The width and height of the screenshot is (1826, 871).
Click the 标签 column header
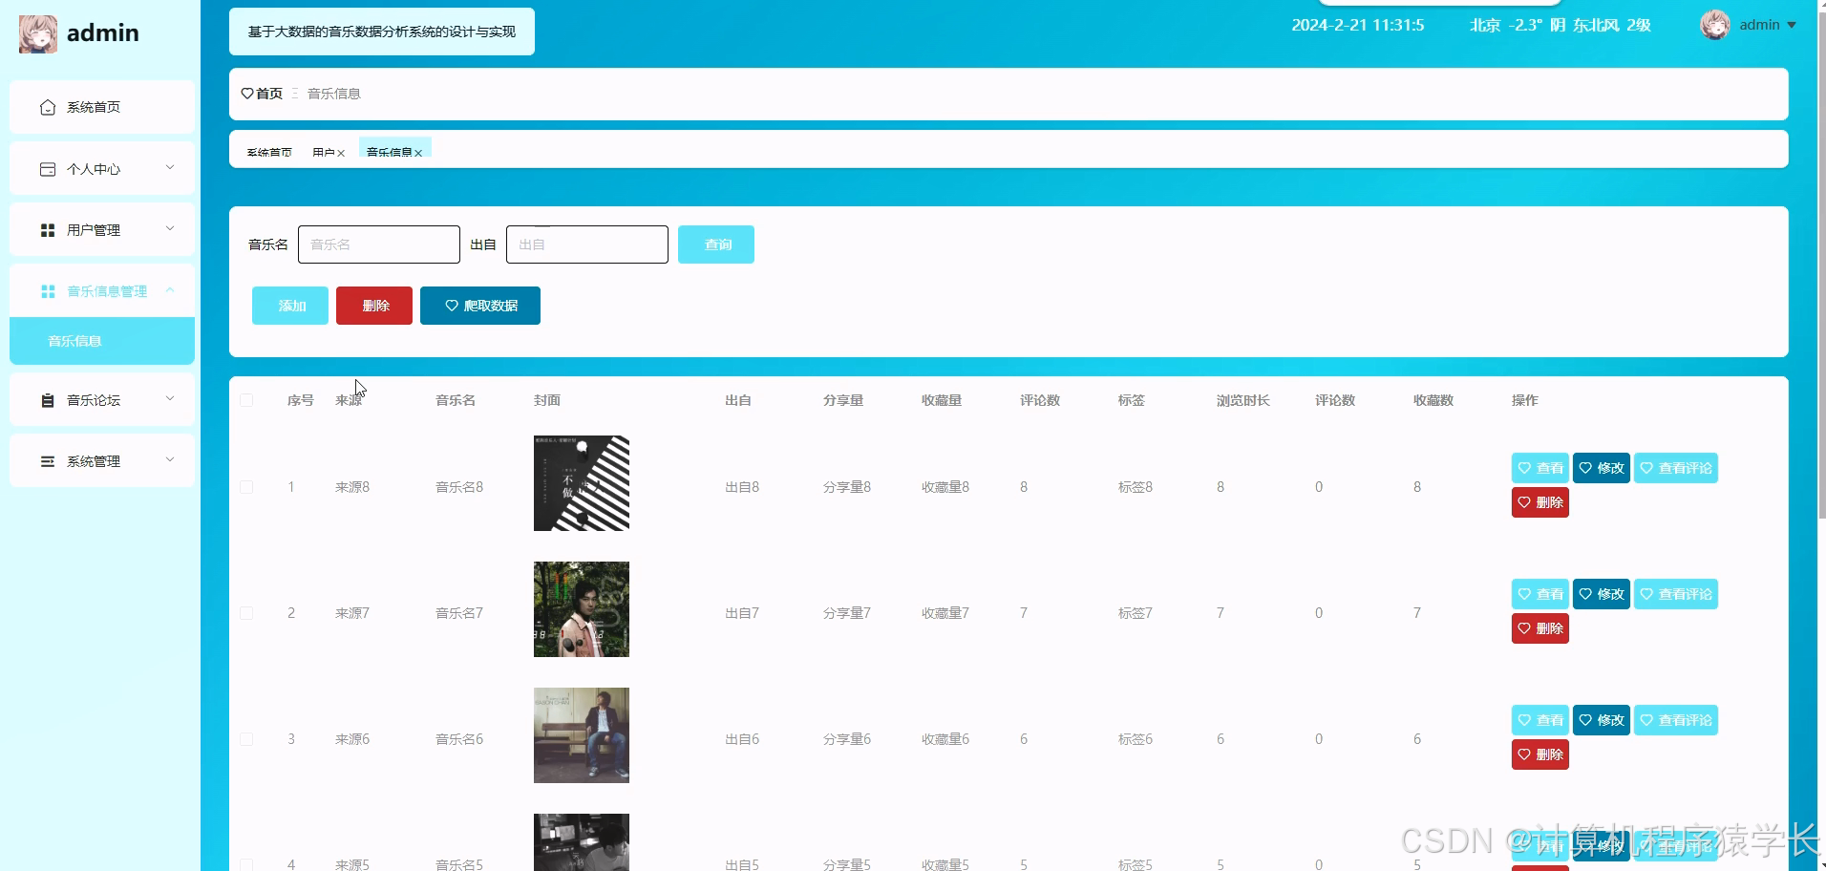1132,400
